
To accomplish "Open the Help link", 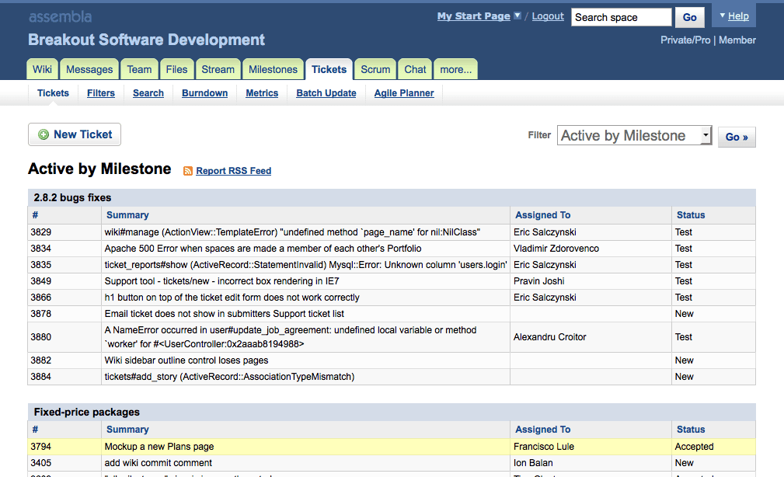I will 738,16.
